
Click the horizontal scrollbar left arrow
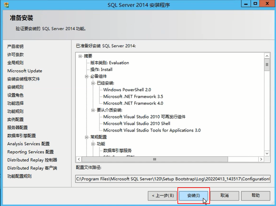[79, 159]
